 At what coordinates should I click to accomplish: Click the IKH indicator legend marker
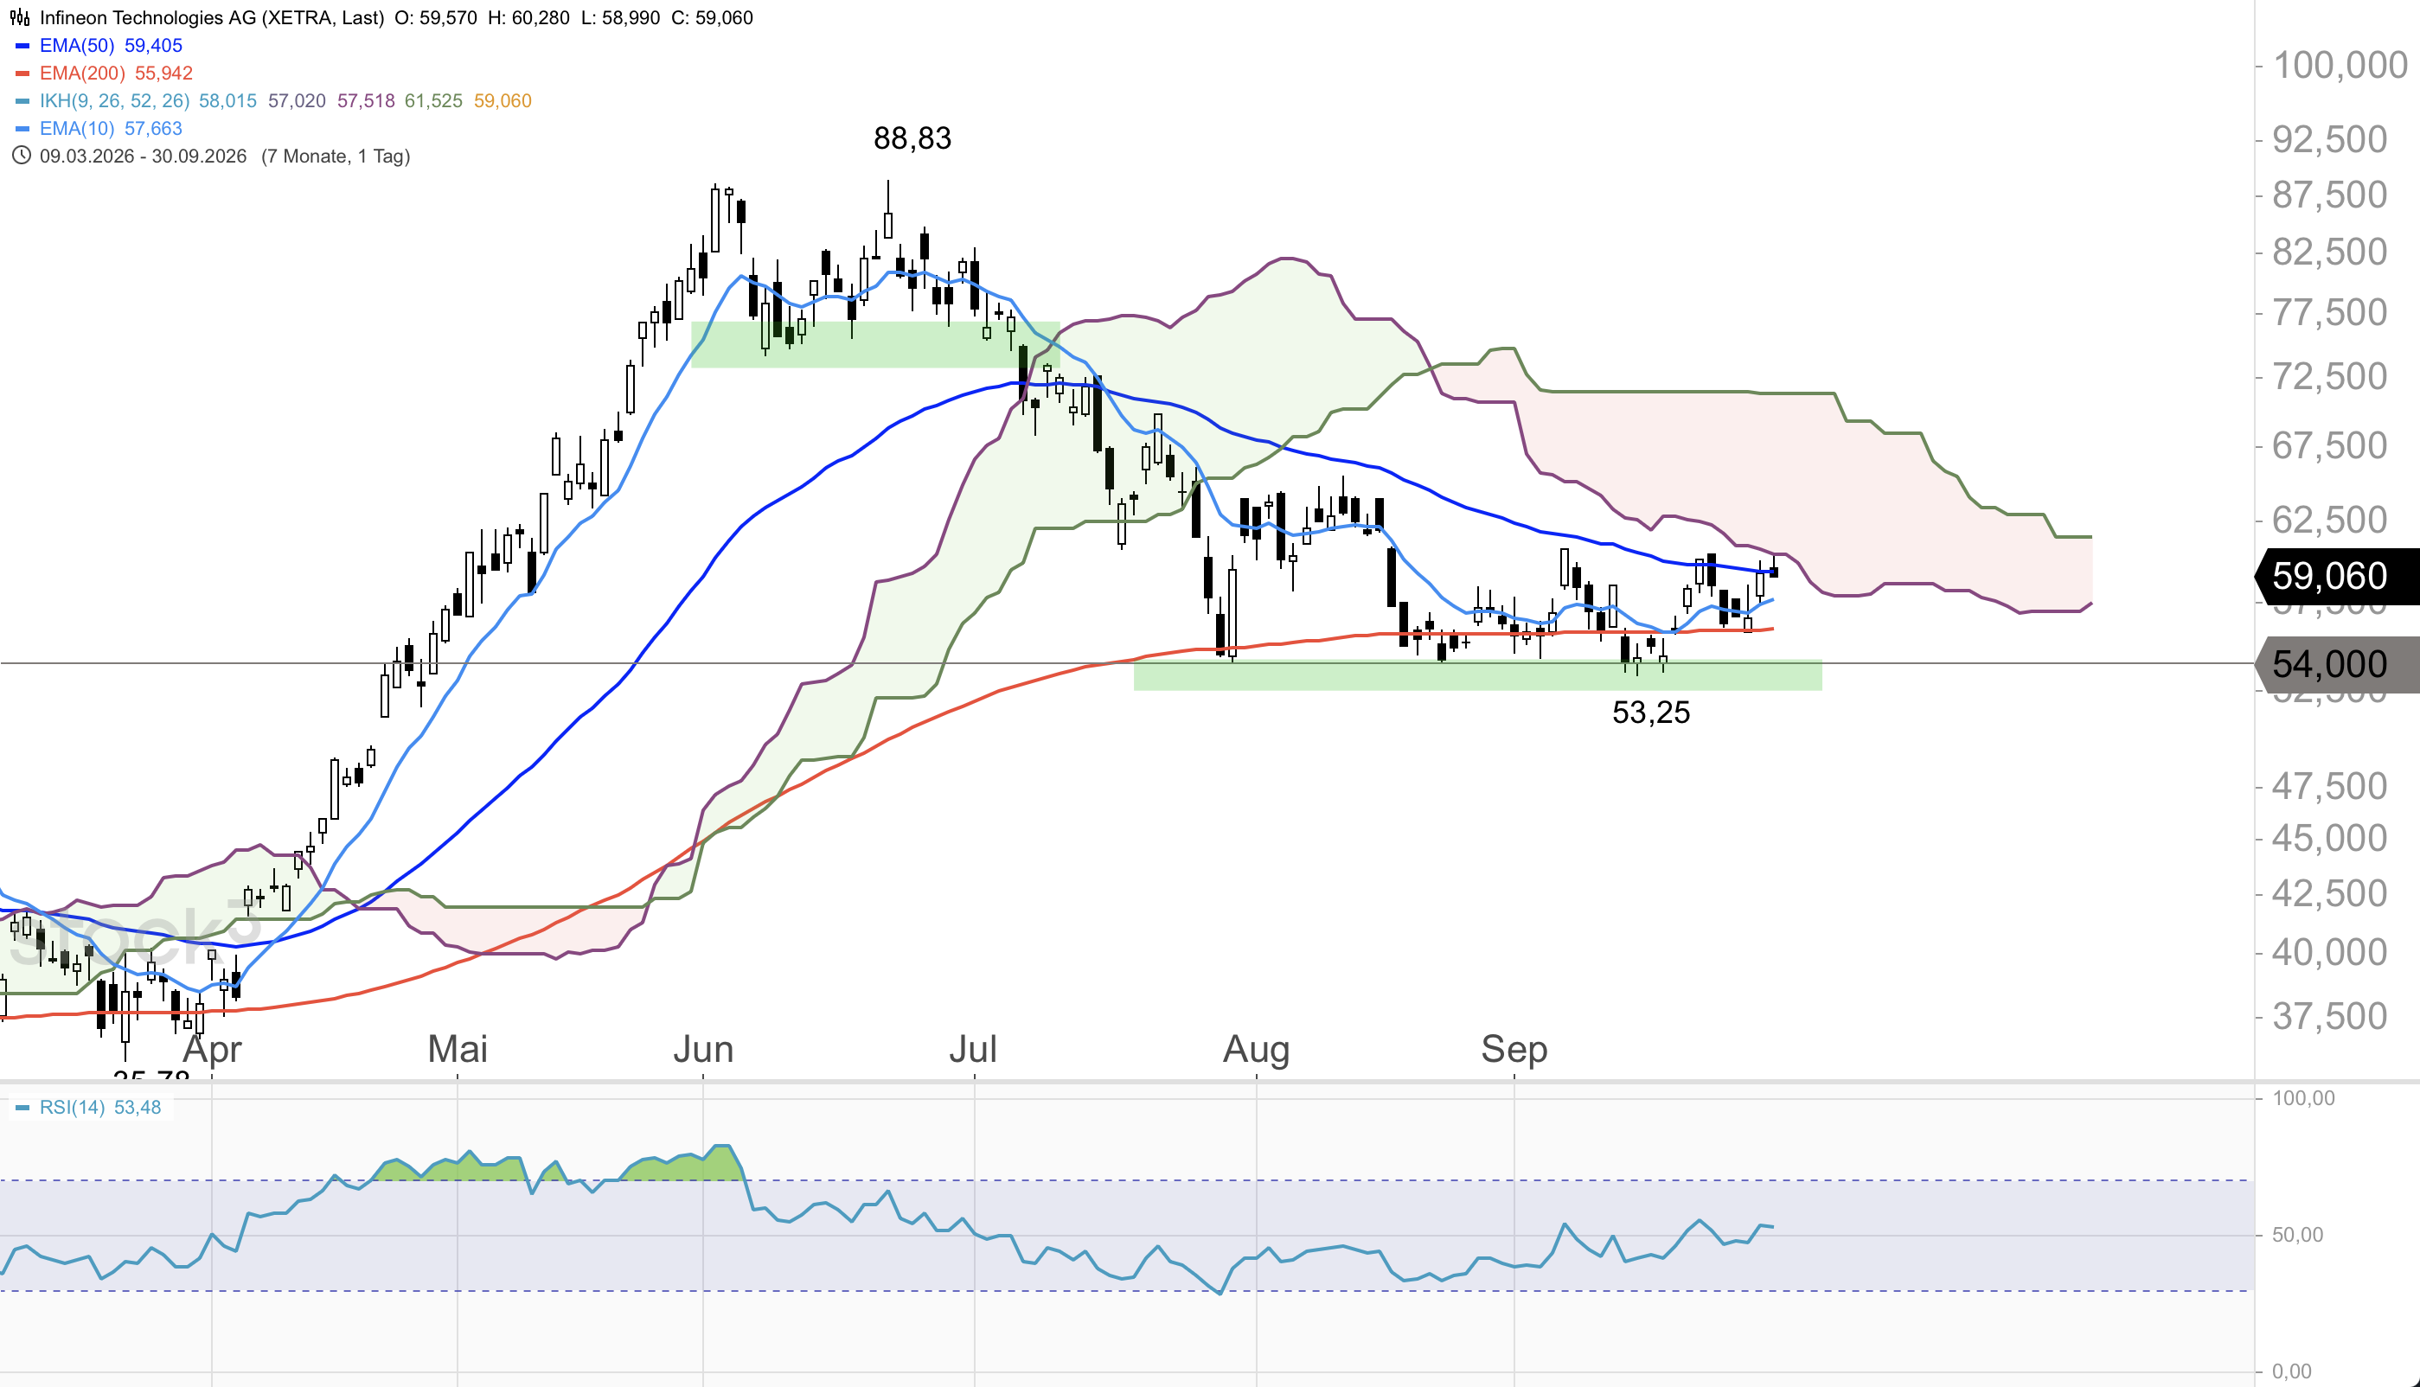(22, 101)
